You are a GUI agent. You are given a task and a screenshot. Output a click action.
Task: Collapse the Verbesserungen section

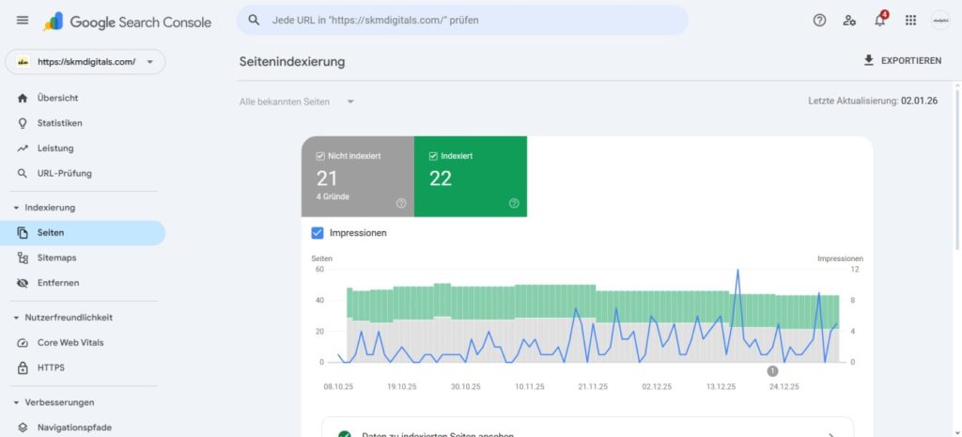pyautogui.click(x=16, y=403)
